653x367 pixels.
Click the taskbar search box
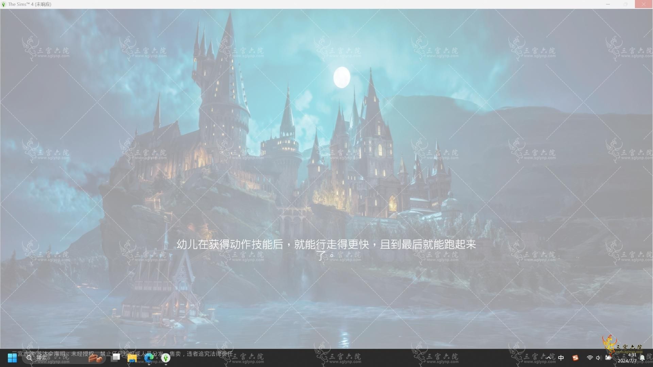point(64,358)
